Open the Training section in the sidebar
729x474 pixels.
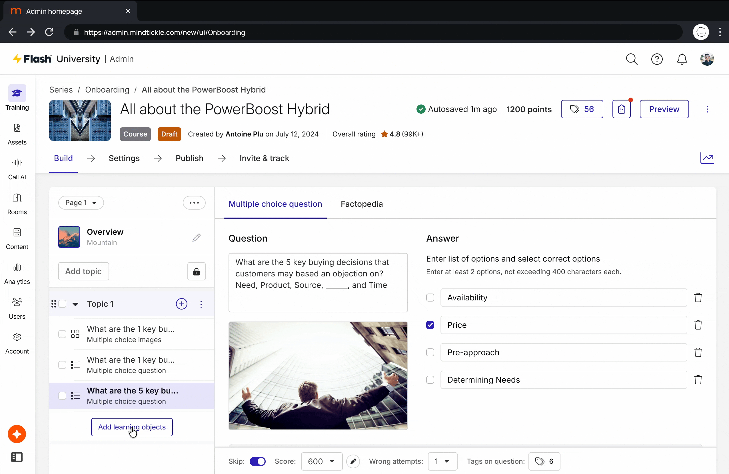pyautogui.click(x=17, y=98)
